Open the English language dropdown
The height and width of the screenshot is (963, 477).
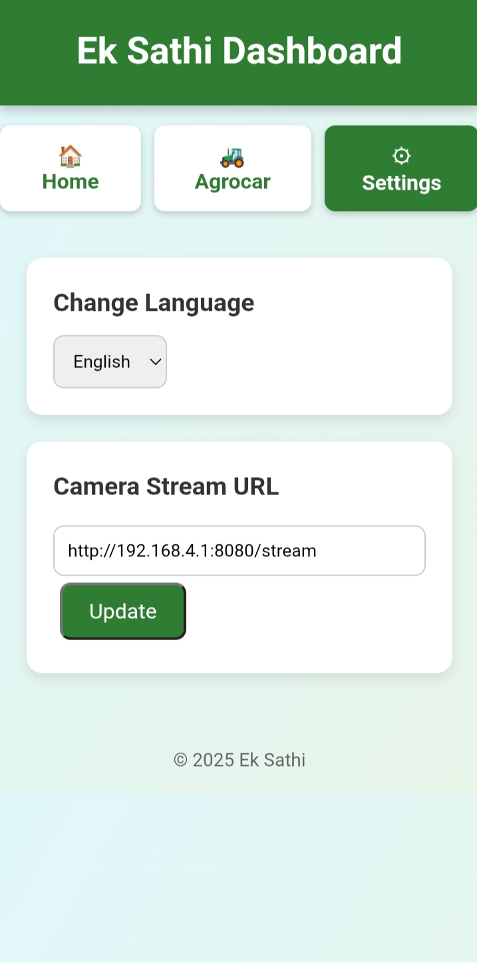tap(110, 361)
